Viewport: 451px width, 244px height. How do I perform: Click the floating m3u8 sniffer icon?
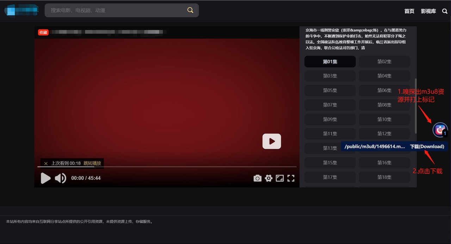tap(440, 130)
